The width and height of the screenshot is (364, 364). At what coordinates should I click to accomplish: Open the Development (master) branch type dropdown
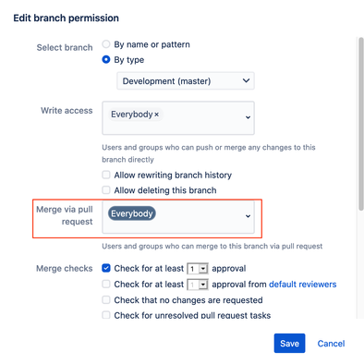pos(186,81)
